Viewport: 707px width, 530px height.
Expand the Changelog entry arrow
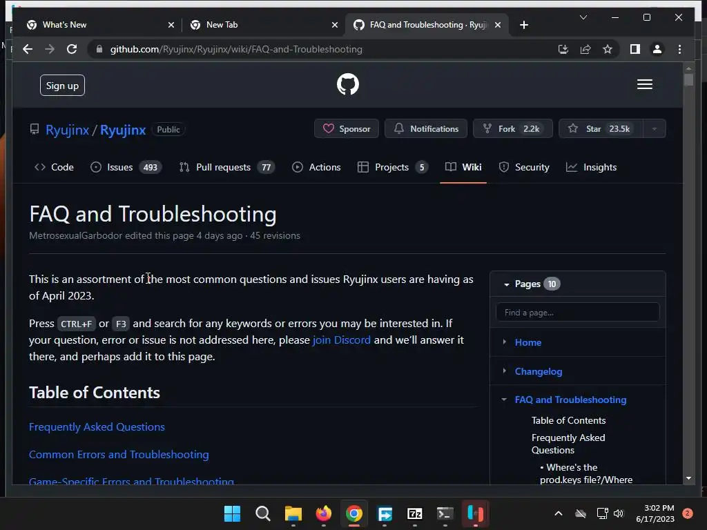coord(504,371)
